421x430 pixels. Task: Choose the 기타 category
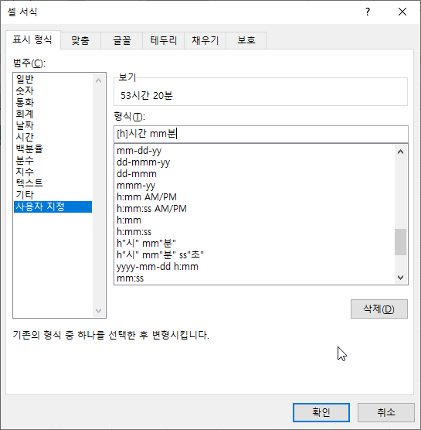coord(53,195)
